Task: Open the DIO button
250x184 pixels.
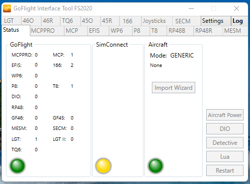Action: point(225,129)
